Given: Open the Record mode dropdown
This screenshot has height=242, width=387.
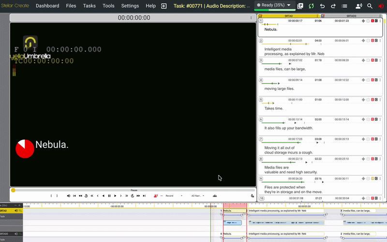Looking at the screenshot, I should 174,196.
